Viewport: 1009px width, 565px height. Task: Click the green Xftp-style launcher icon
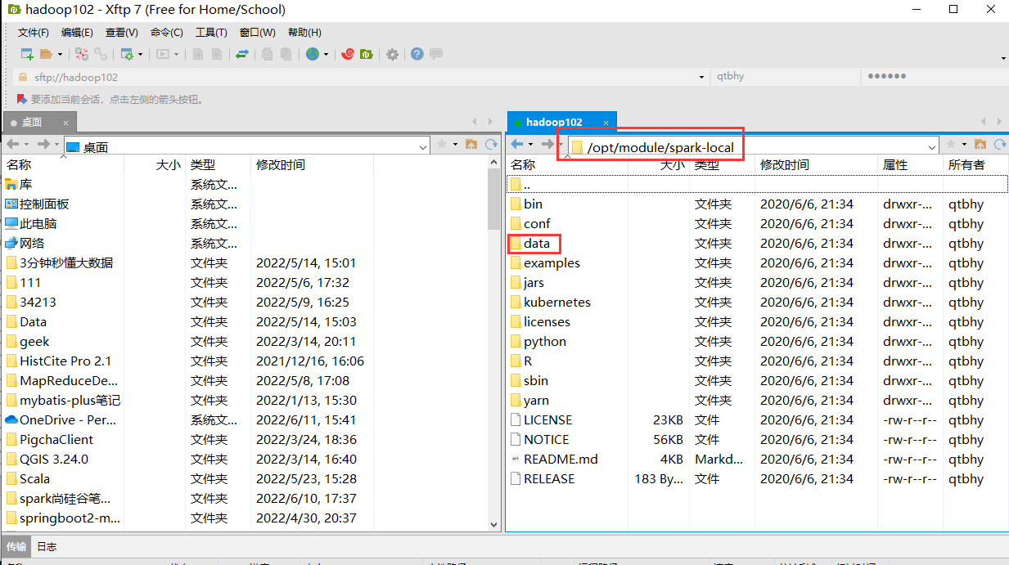point(367,54)
